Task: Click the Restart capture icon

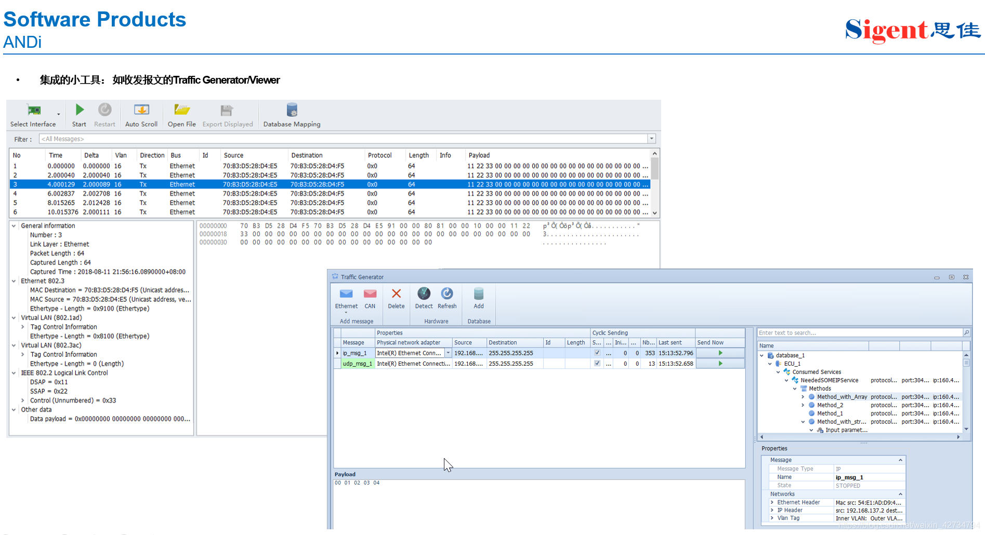Action: (104, 110)
